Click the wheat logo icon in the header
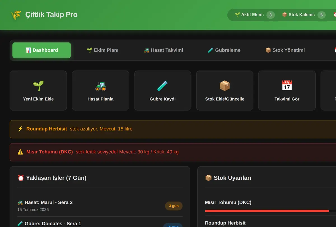Viewport: 336px width, 227px height. tap(16, 15)
